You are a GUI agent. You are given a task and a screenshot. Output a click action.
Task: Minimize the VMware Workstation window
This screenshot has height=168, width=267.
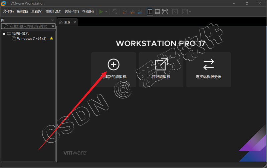pyautogui.click(x=234, y=3)
